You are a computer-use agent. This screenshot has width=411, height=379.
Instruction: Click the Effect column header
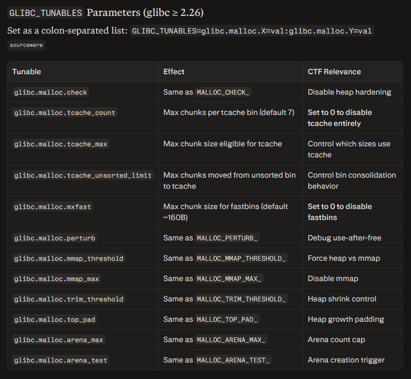(174, 72)
